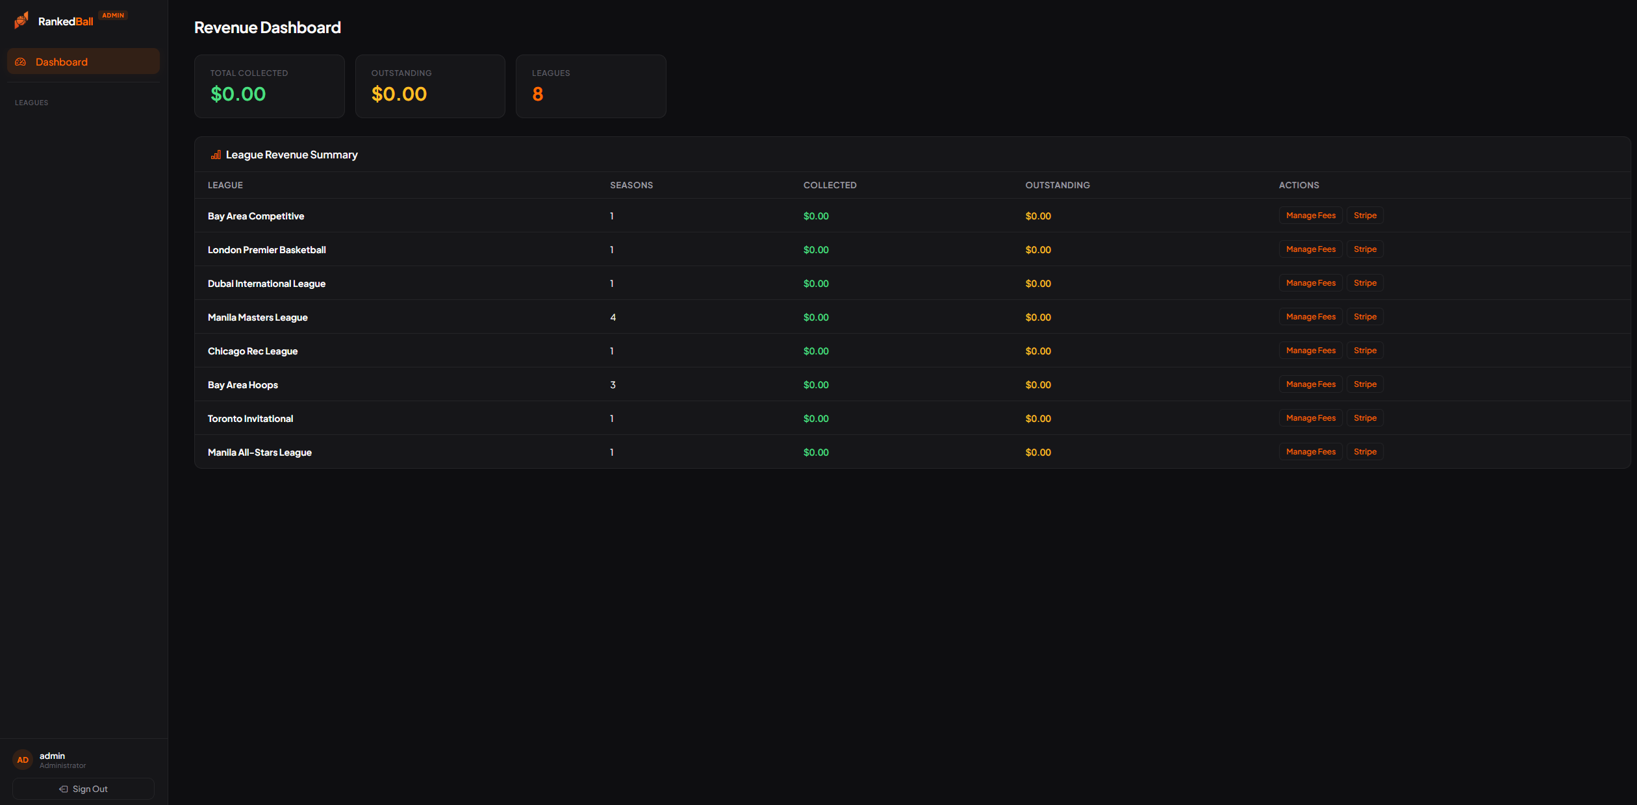
Task: Click the ADMIN badge next to logo
Action: 113,15
